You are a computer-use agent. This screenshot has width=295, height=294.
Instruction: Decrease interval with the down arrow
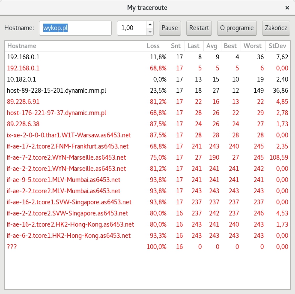tap(150, 32)
